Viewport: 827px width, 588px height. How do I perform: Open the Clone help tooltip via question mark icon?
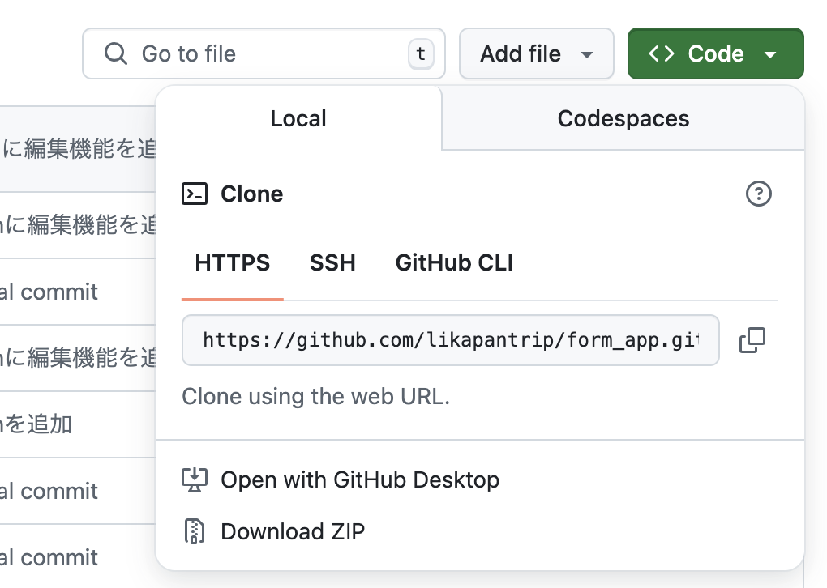(x=759, y=194)
